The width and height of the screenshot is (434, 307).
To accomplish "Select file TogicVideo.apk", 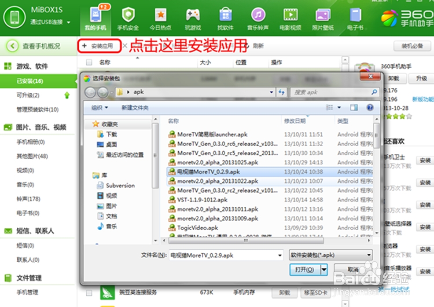I will tap(198, 228).
